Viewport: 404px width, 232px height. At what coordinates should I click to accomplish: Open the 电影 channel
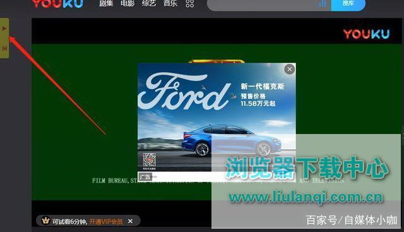pyautogui.click(x=128, y=3)
